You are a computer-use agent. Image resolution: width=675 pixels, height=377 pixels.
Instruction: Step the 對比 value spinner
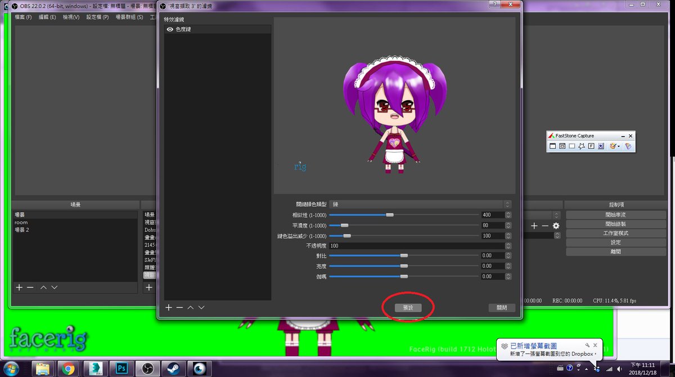click(x=508, y=255)
